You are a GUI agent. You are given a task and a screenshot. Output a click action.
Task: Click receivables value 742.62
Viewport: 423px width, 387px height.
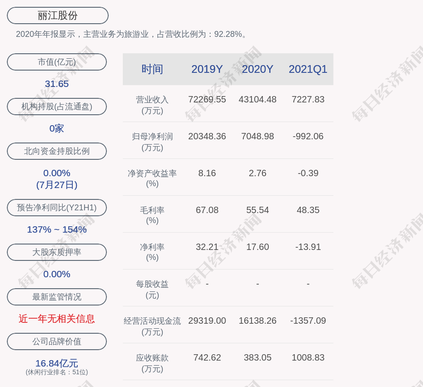coord(207,357)
